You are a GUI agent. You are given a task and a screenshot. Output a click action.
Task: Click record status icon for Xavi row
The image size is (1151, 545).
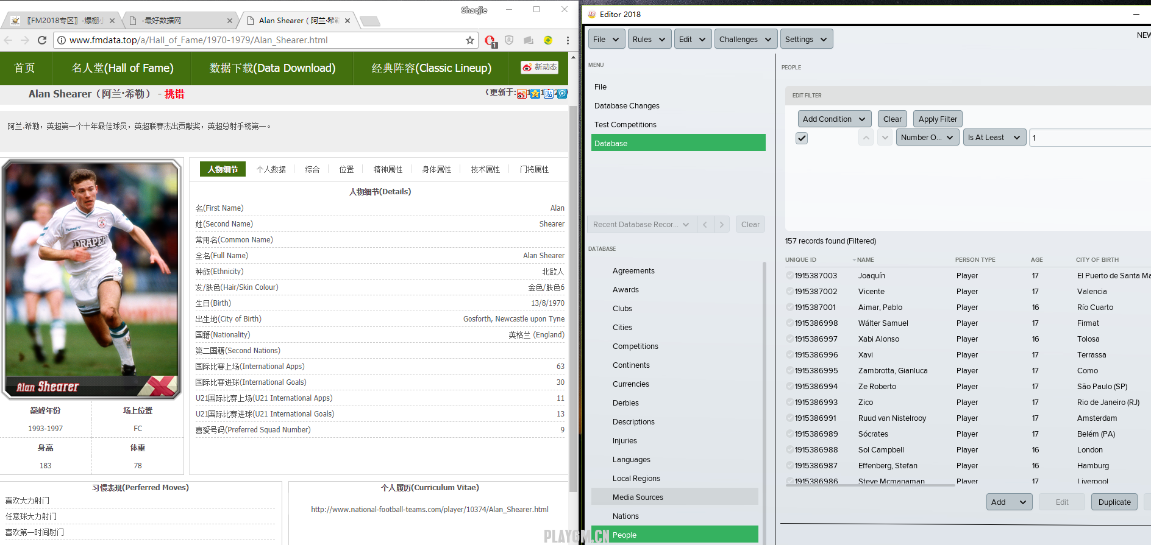click(789, 355)
